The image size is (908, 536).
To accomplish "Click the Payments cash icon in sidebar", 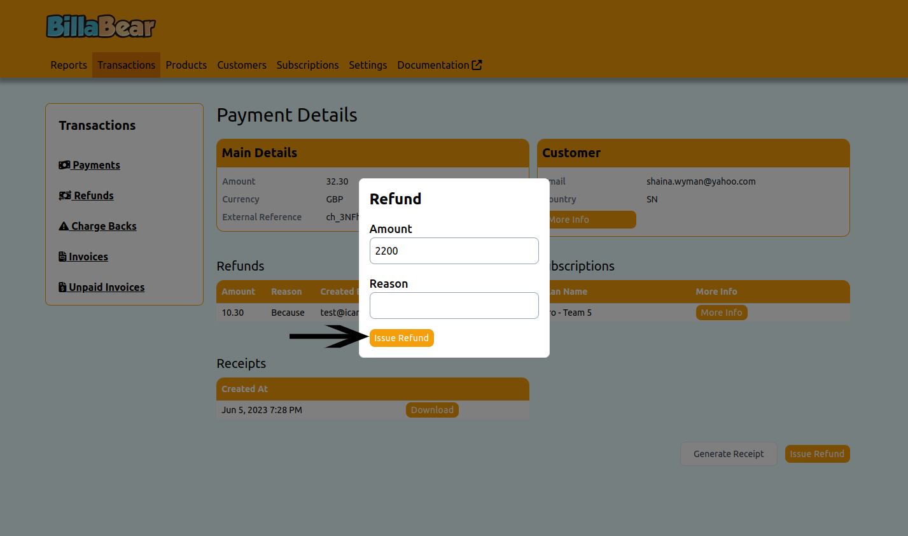I will tap(64, 165).
